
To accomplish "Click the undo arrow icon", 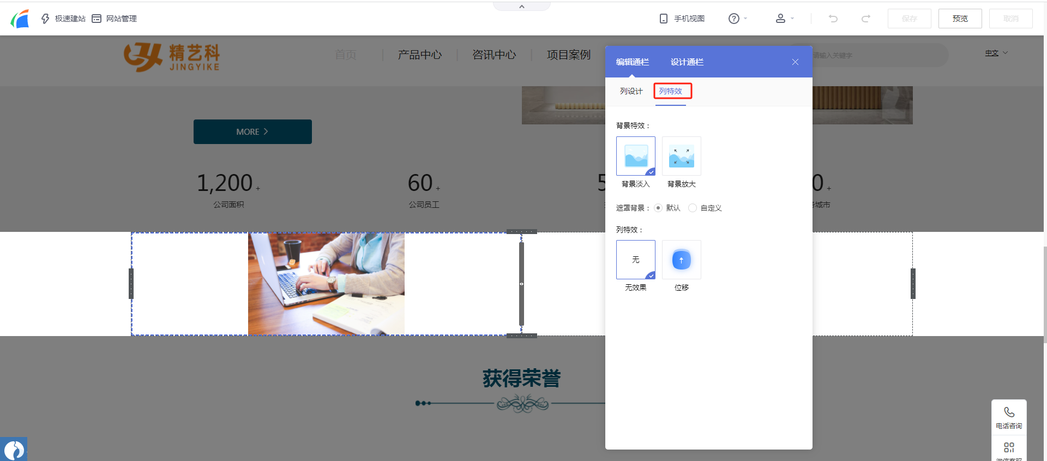I will pyautogui.click(x=833, y=19).
